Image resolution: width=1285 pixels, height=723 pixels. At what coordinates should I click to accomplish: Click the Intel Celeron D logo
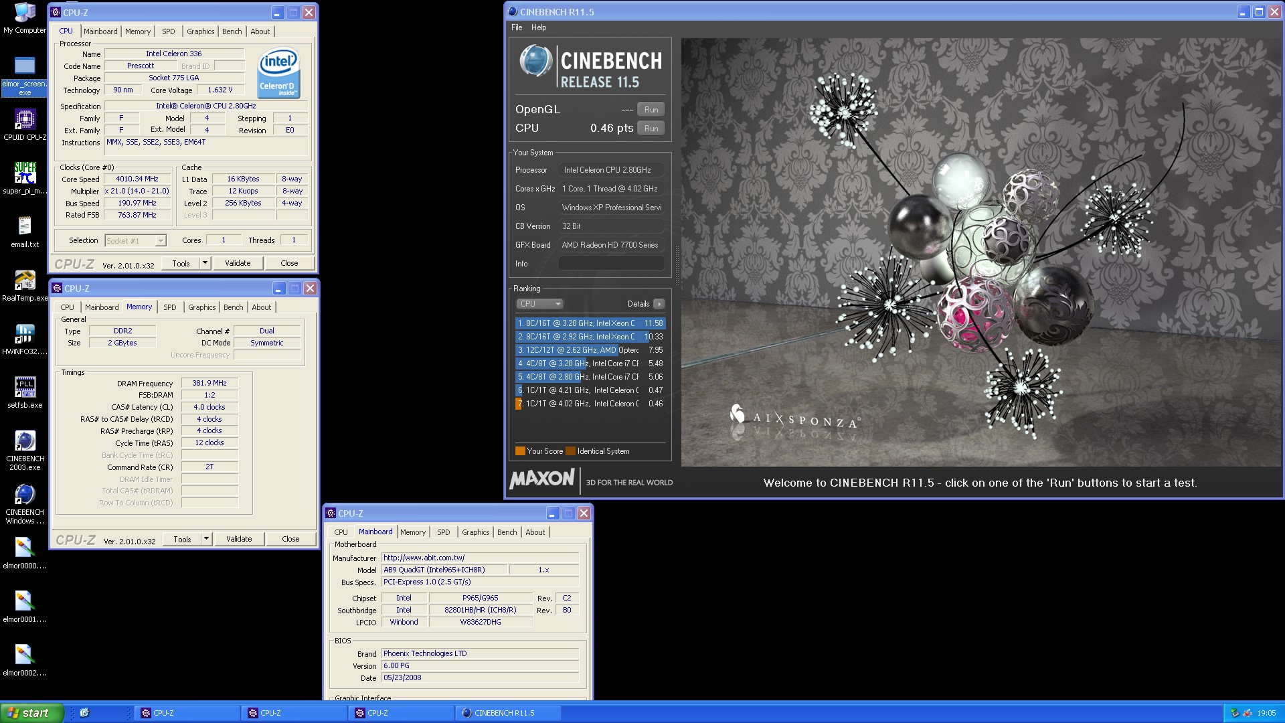coord(278,73)
